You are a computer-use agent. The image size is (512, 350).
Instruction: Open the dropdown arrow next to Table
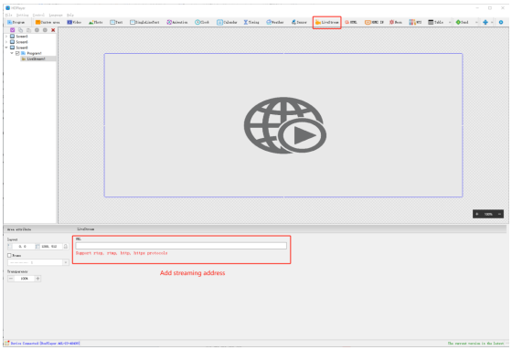(450, 22)
